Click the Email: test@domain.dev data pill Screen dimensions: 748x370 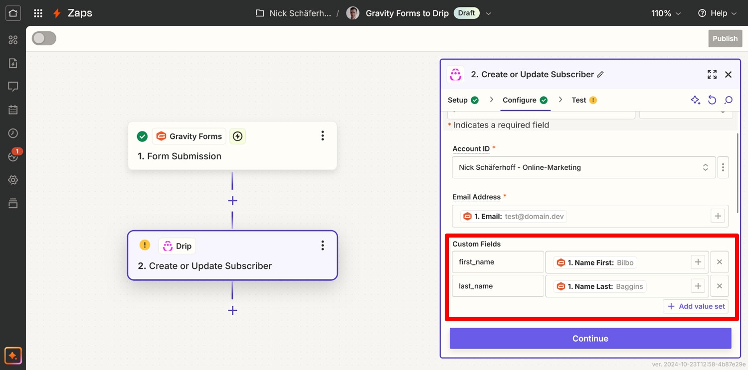tap(513, 216)
